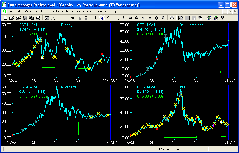Click the right arrow toolbar icon

137,18
